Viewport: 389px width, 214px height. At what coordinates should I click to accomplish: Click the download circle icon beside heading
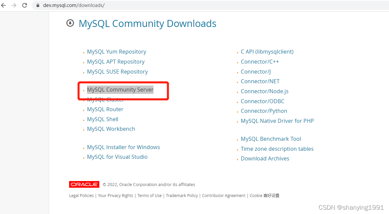point(70,23)
